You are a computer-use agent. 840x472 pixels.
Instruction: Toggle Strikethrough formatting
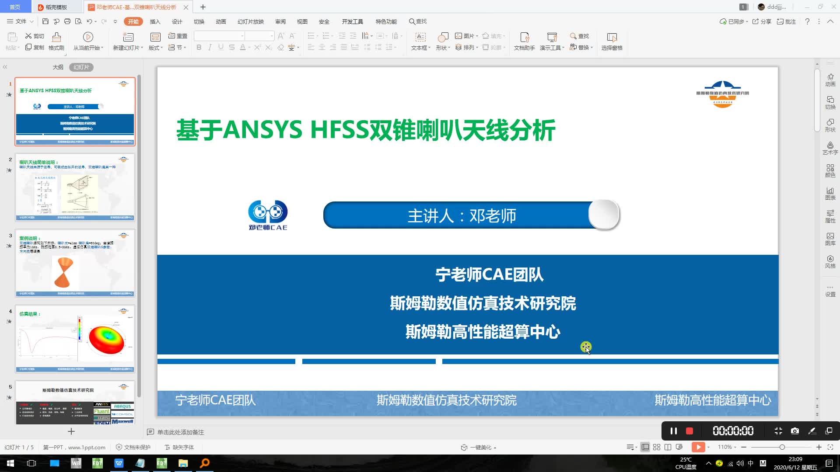pos(232,47)
